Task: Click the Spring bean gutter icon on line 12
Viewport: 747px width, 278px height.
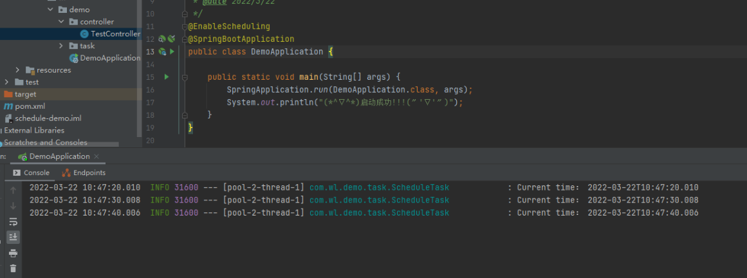Action: 162,39
